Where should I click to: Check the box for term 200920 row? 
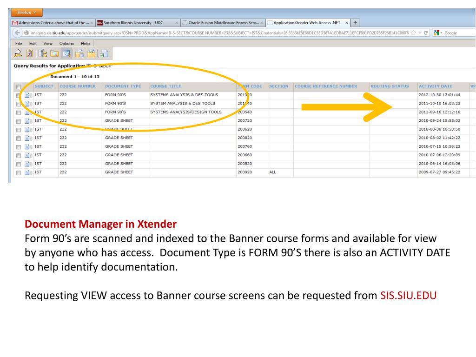(19, 173)
